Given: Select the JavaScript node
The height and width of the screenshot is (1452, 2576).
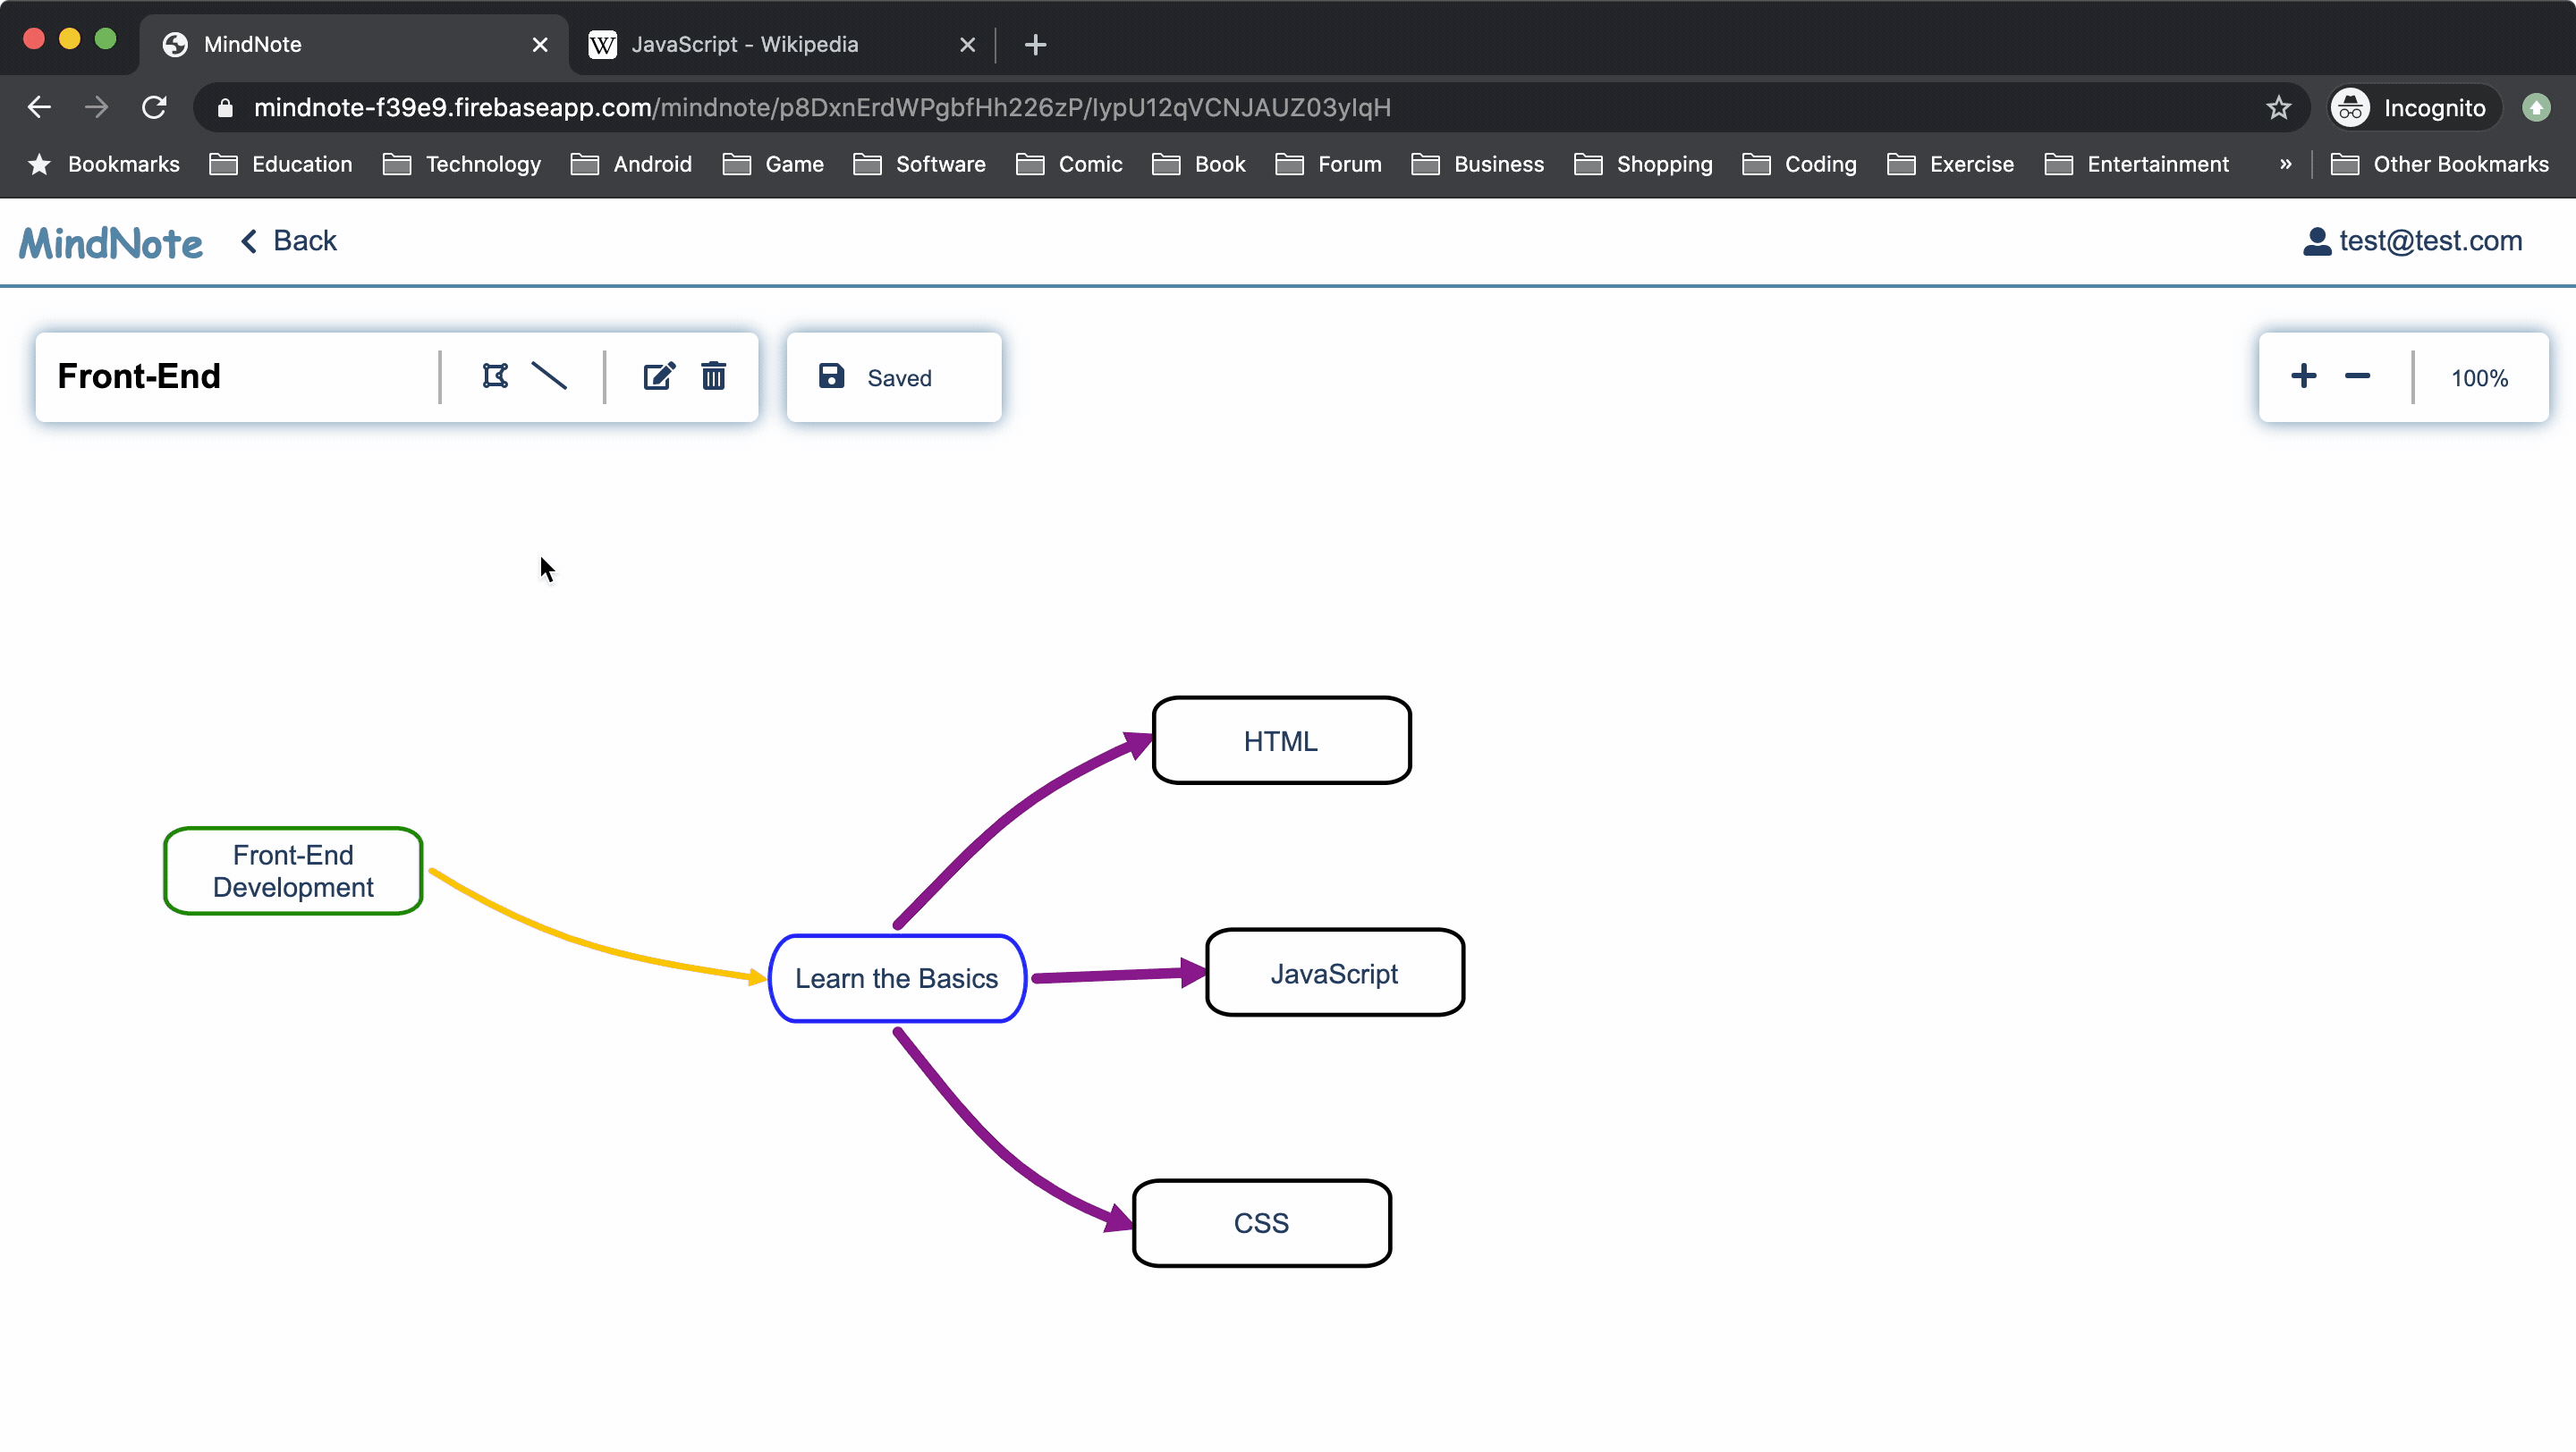Looking at the screenshot, I should 1335,975.
